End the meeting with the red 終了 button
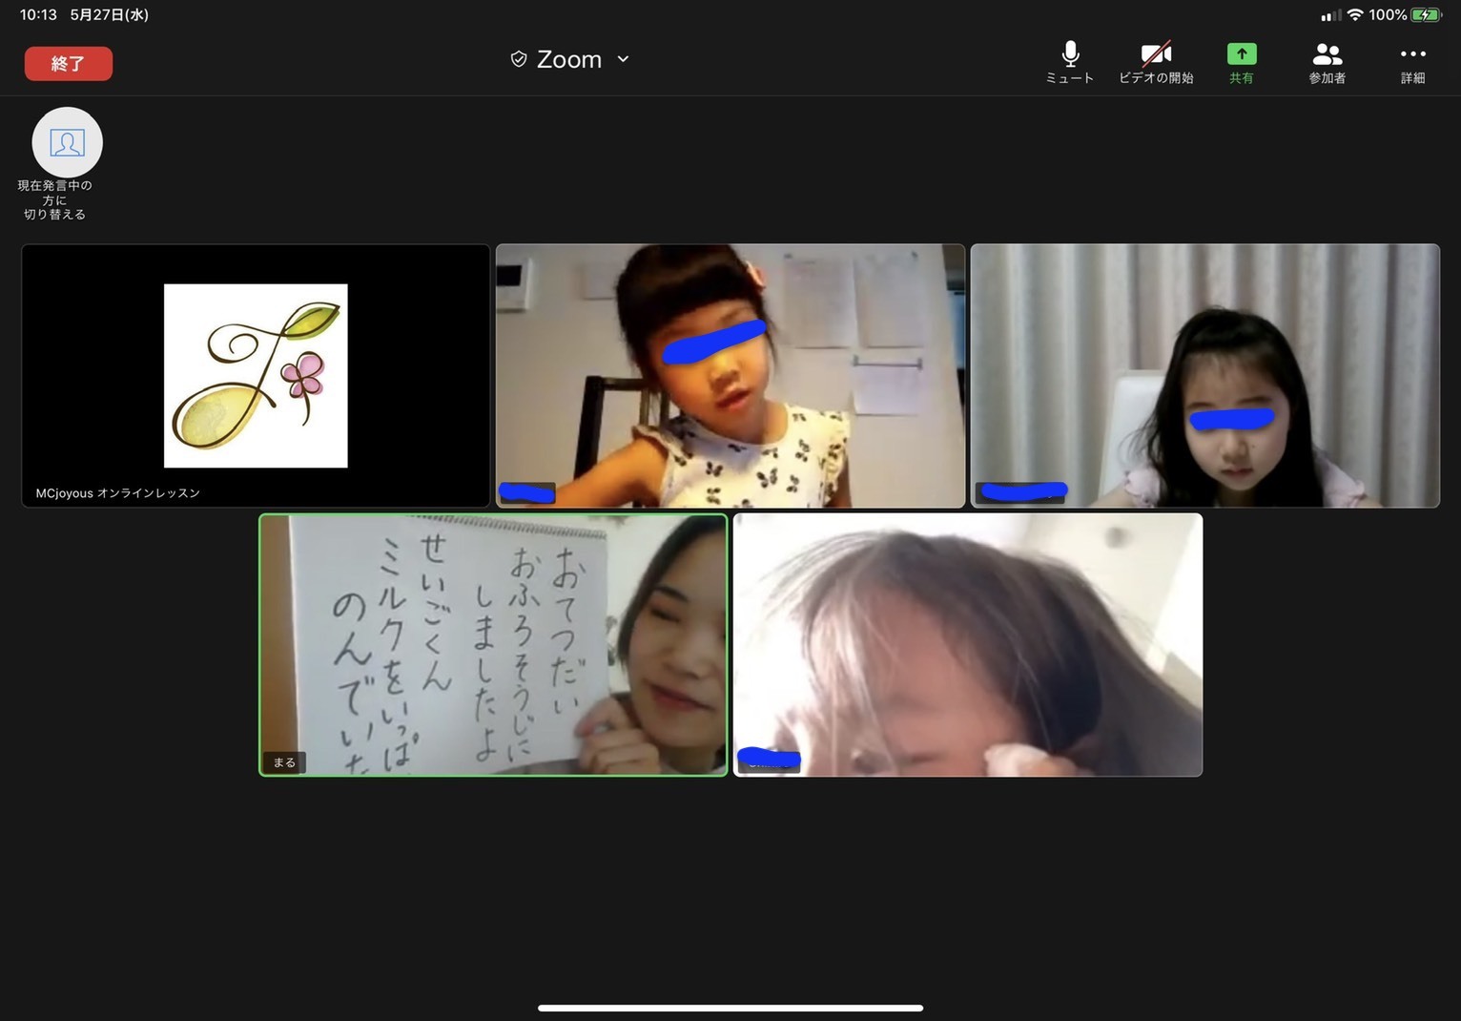 (69, 64)
